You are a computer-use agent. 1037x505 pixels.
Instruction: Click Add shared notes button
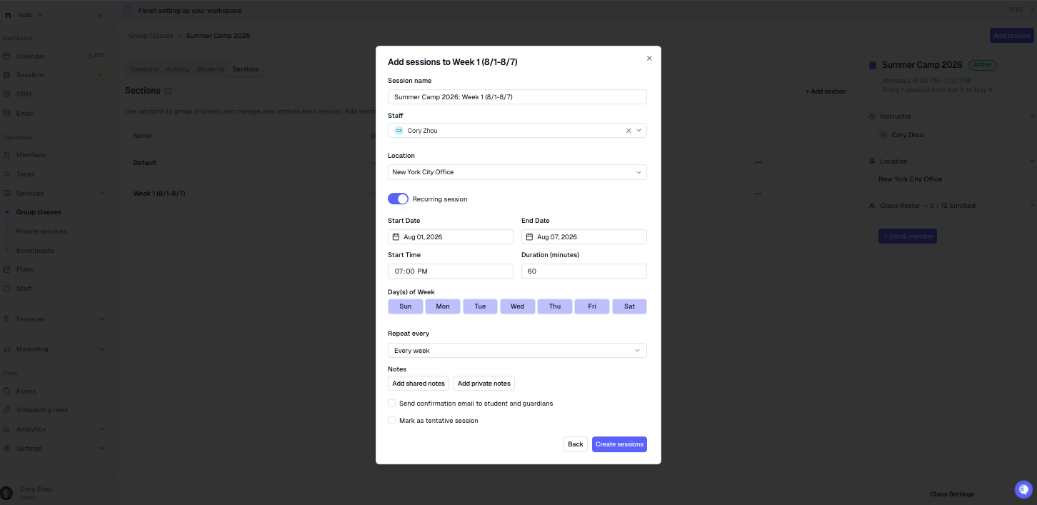(419, 384)
